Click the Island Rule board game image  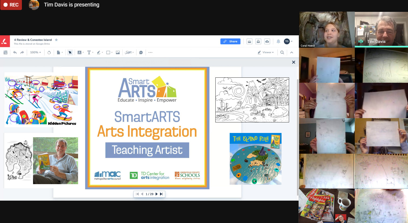256,159
